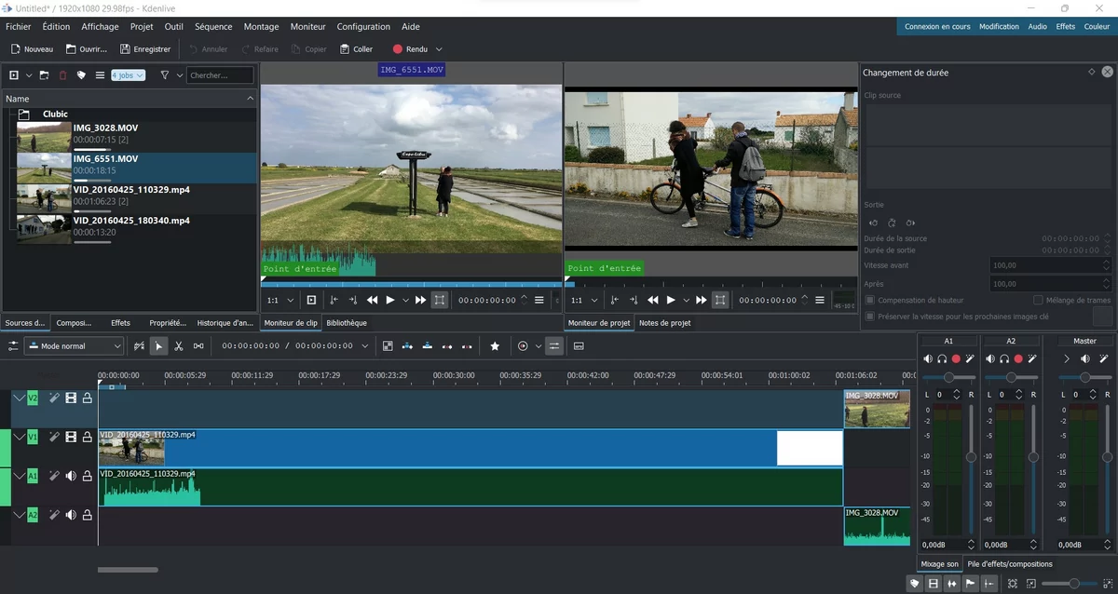The height and width of the screenshot is (594, 1118).
Task: Click the delete clip trash icon in bin
Action: [62, 75]
